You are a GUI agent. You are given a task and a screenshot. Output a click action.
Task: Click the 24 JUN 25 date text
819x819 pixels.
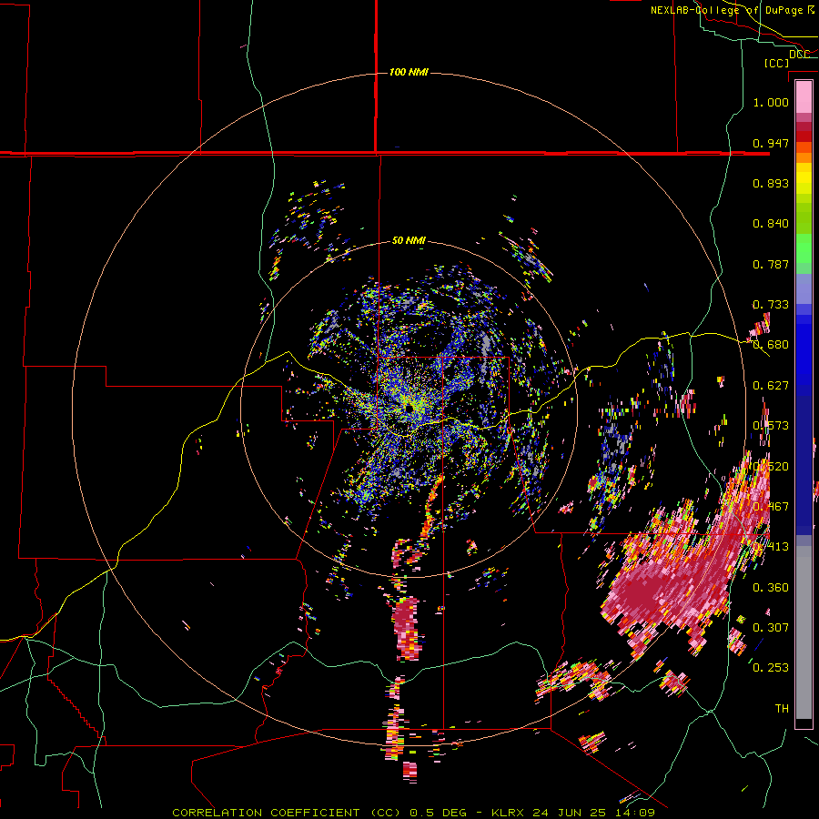coord(570,813)
